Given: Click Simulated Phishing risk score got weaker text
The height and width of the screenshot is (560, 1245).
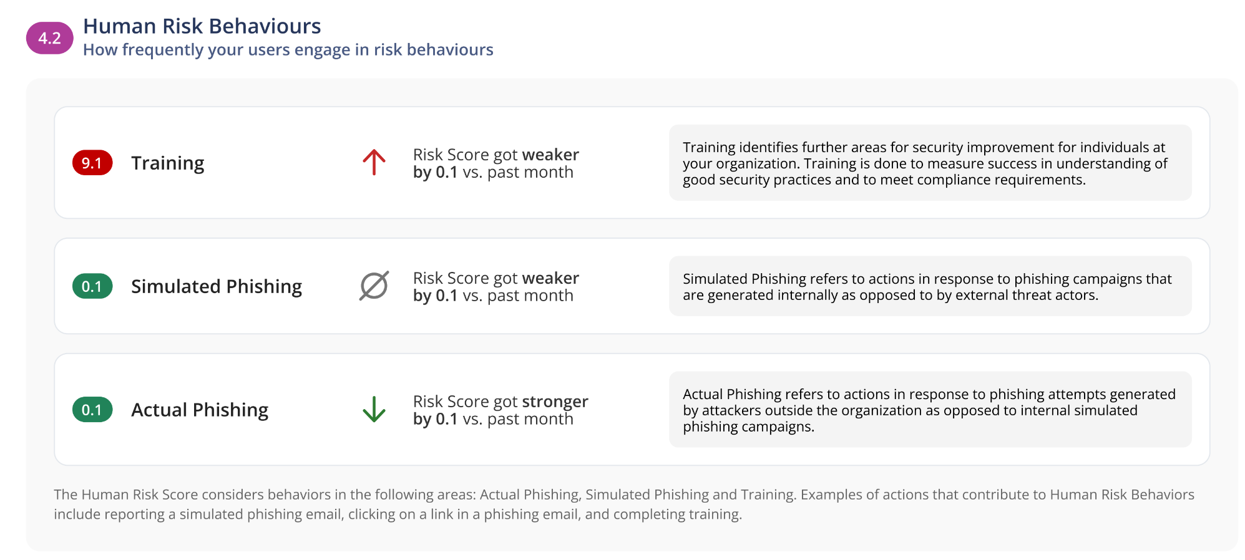Looking at the screenshot, I should [496, 287].
